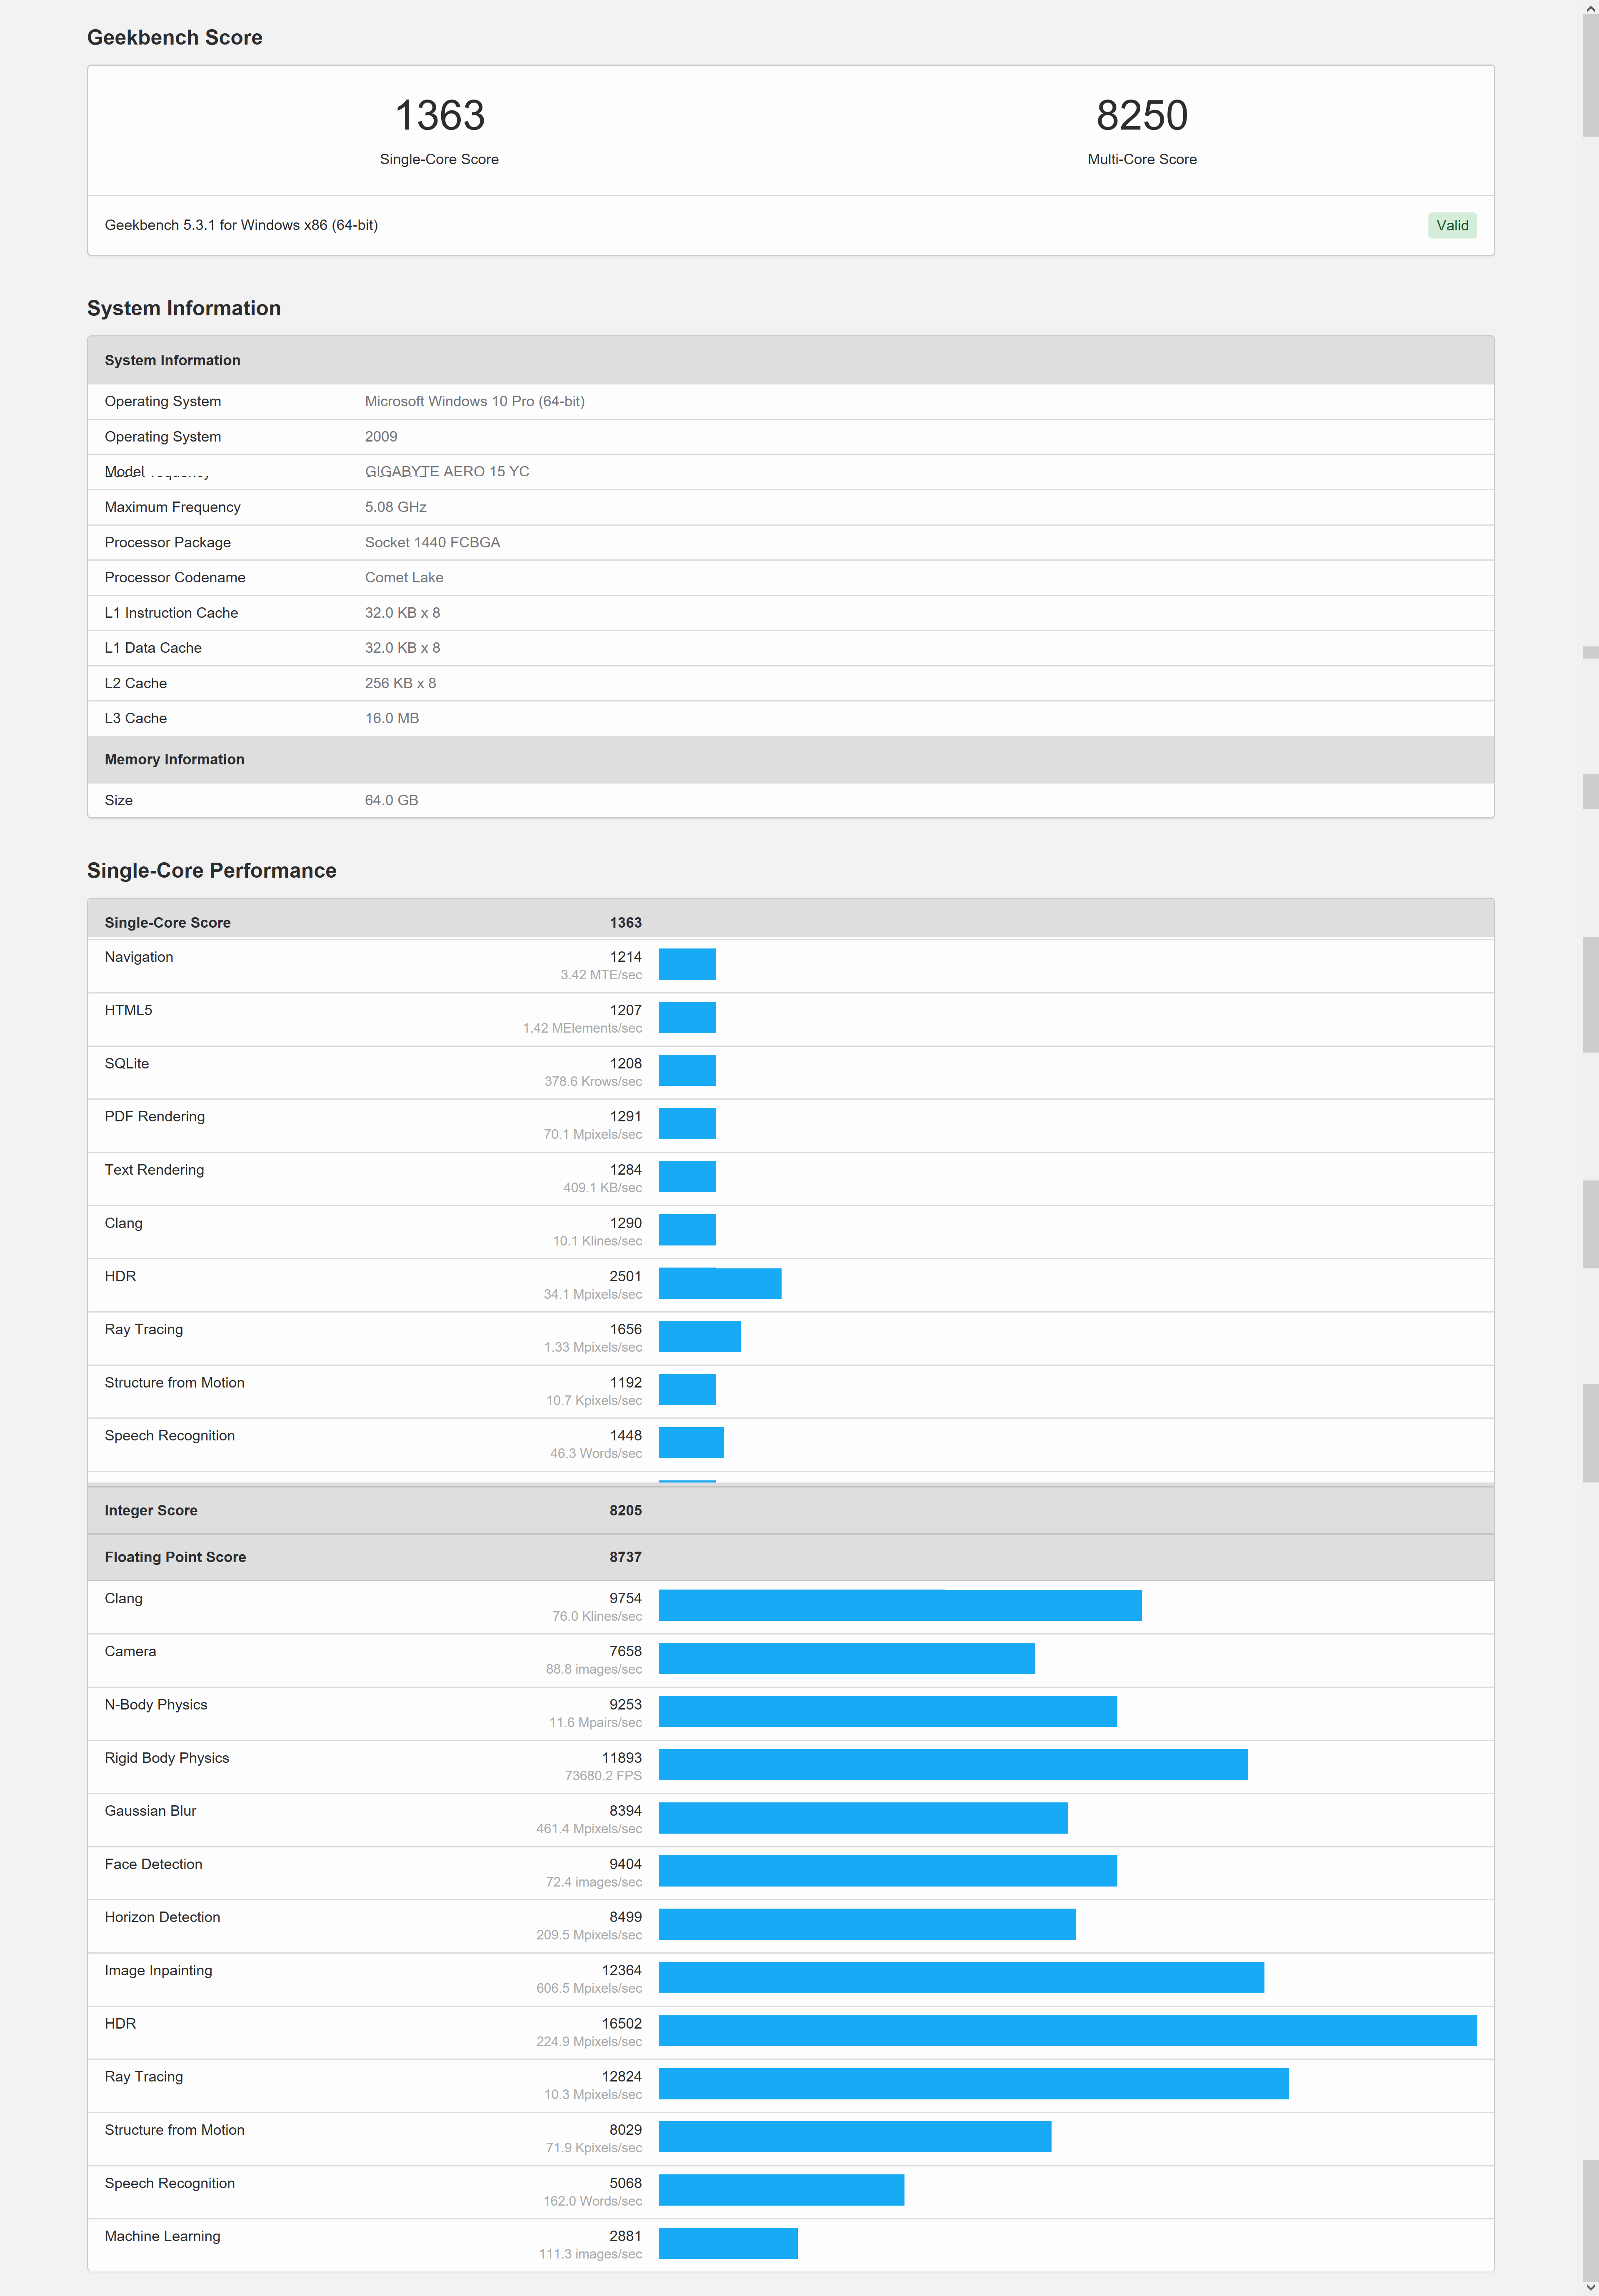
Task: Click the Clang score 1290
Action: click(626, 1223)
